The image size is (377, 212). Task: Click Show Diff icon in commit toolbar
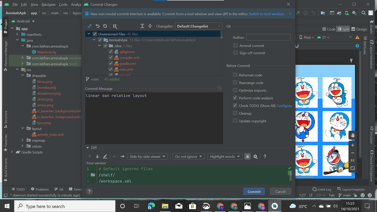(x=90, y=26)
